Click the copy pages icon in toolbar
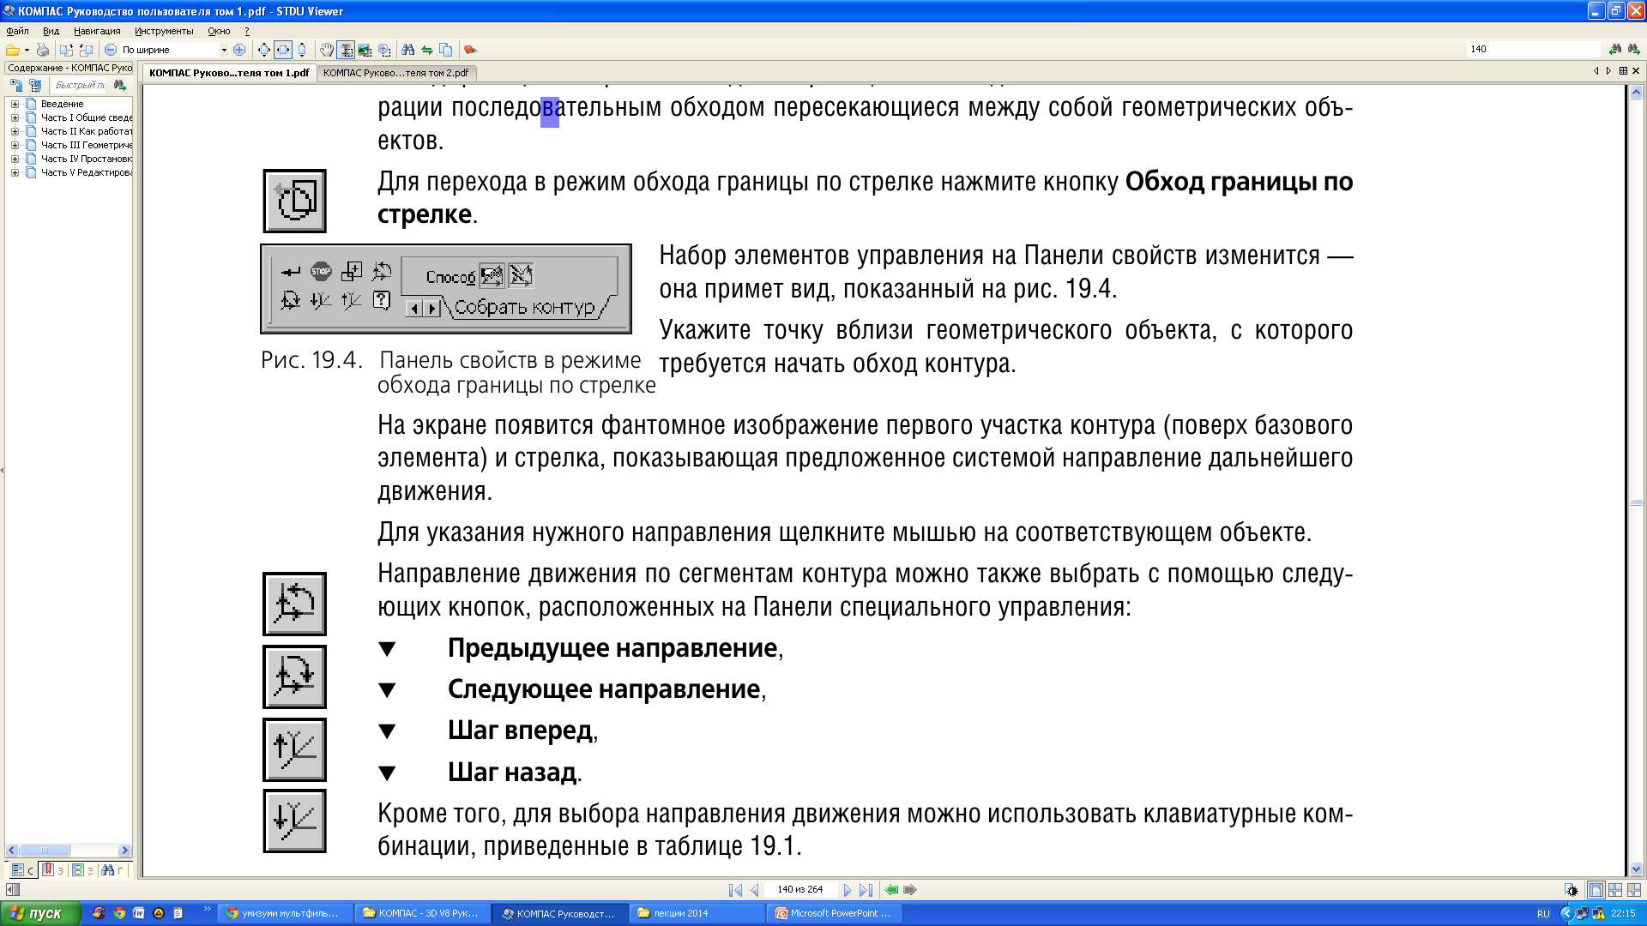Viewport: 1647px width, 926px height. click(x=445, y=50)
